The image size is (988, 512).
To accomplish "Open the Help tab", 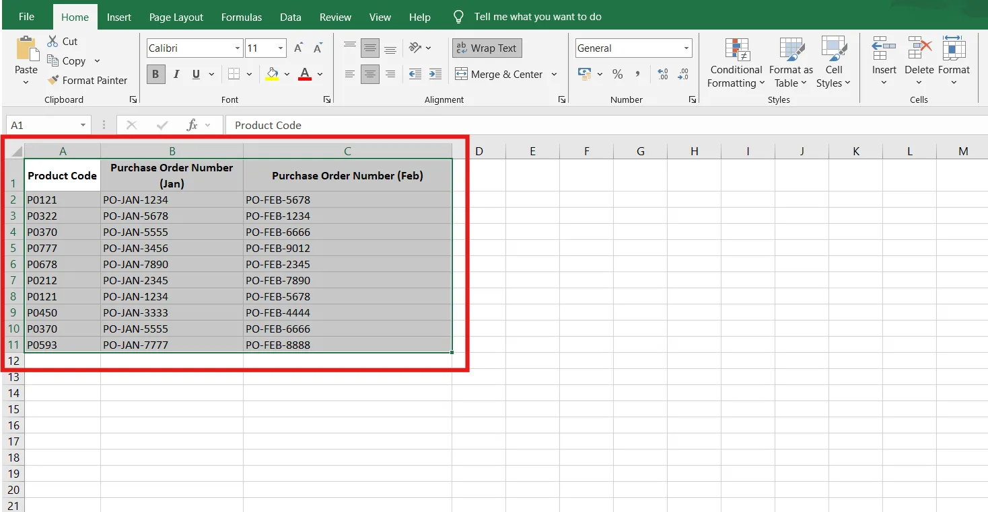I will (x=420, y=17).
